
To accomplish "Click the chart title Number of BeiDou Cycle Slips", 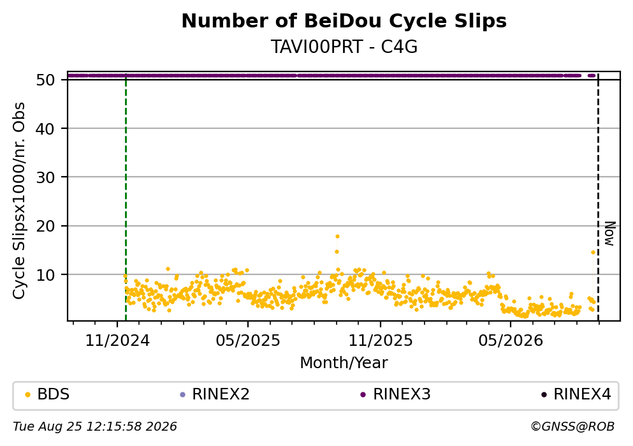I will point(344,21).
